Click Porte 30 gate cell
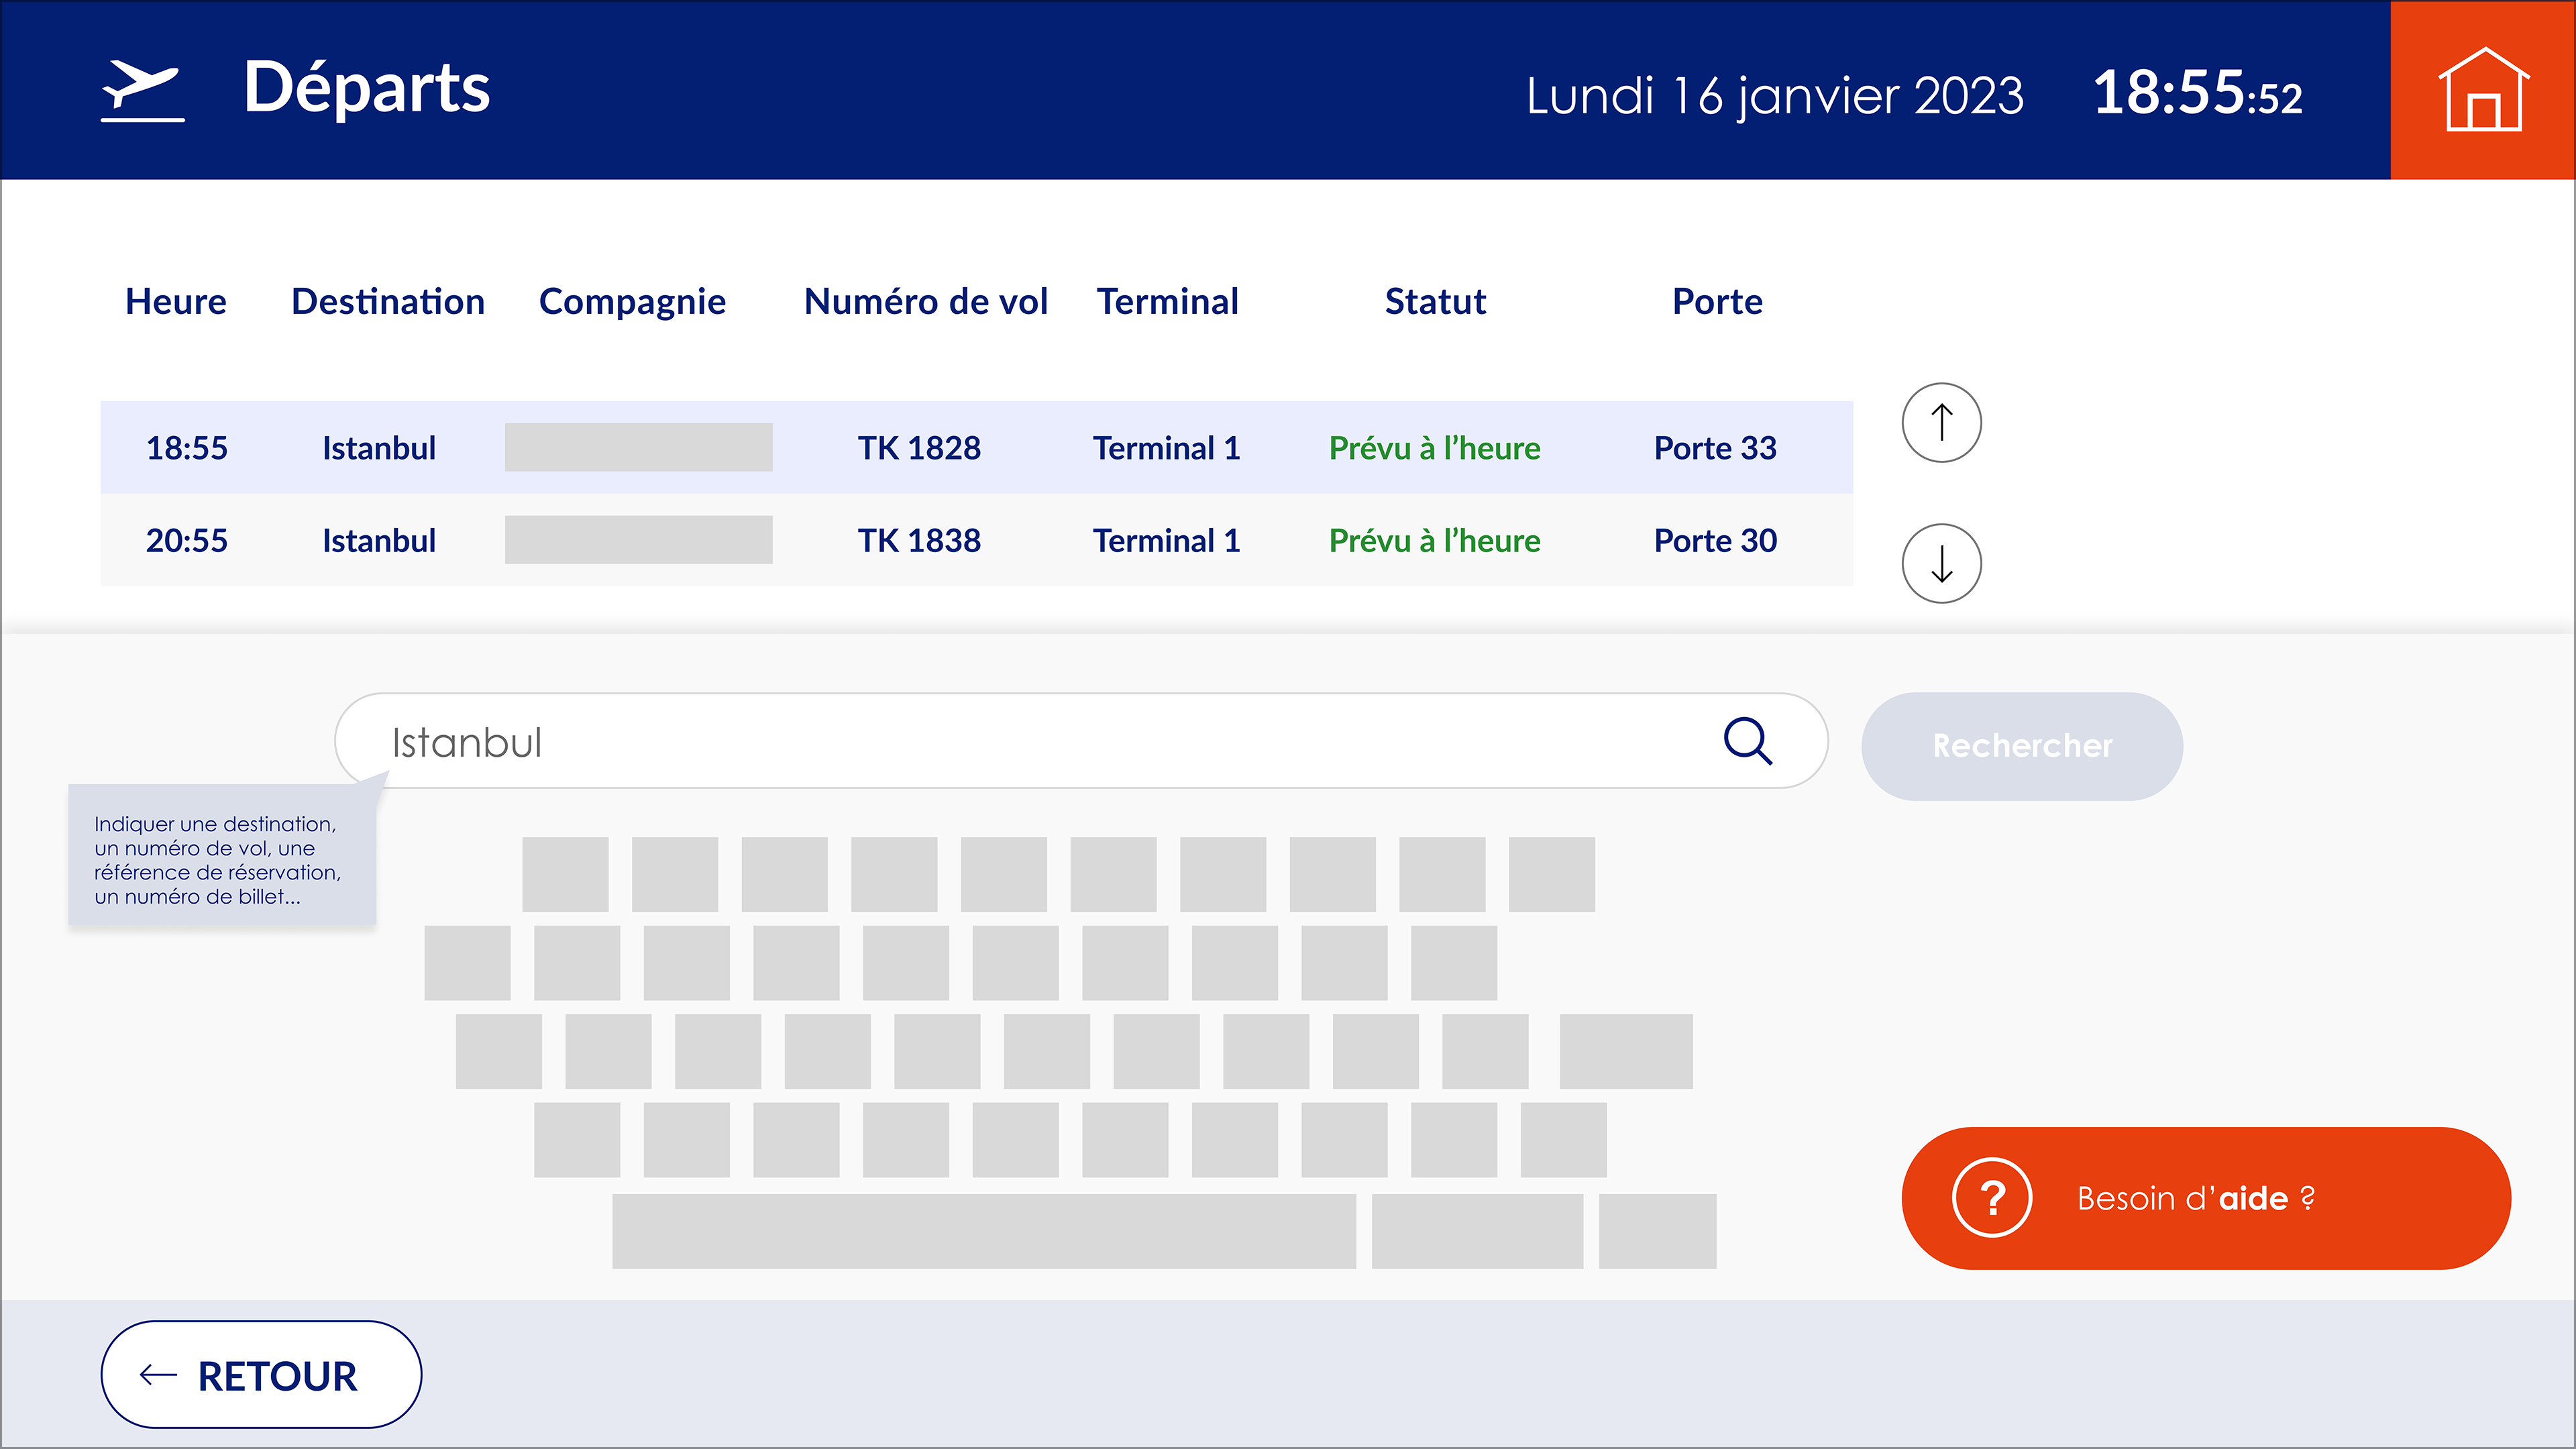Screen dimensions: 2576x1449 pos(1715,540)
